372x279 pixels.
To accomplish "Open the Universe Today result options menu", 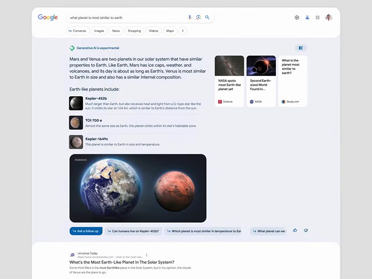I will tap(146, 255).
